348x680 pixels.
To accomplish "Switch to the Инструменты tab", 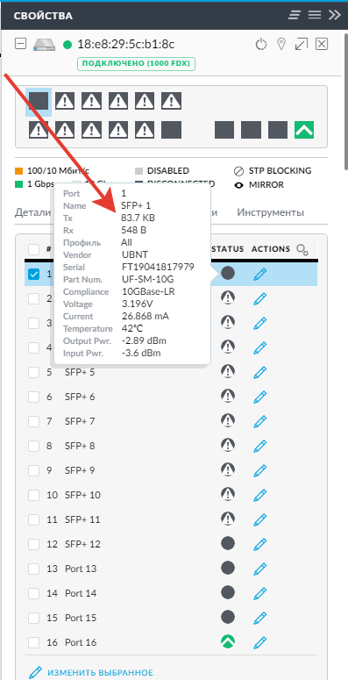I will coord(270,212).
